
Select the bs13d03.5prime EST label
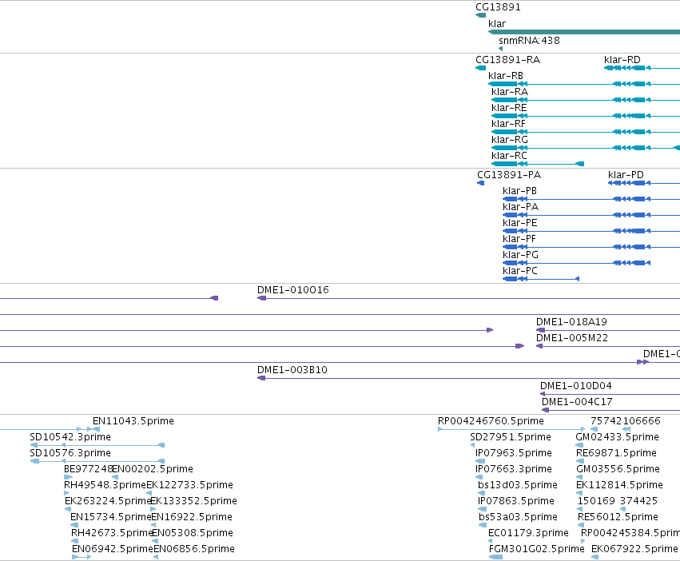click(x=517, y=485)
